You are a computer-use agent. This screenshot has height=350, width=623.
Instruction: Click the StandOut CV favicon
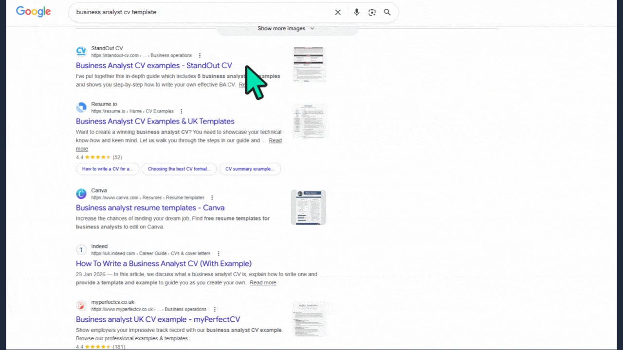pos(81,52)
